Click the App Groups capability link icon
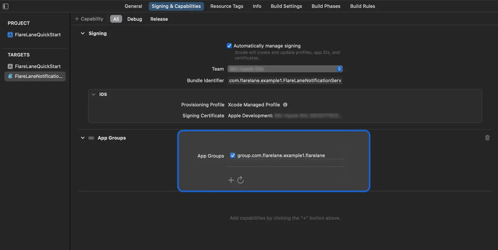Image resolution: width=498 pixels, height=250 pixels. (x=91, y=138)
